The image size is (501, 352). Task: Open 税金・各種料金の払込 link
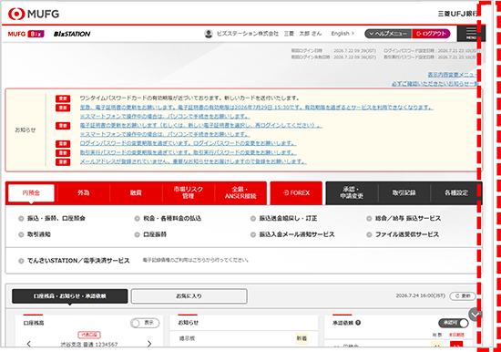(x=172, y=218)
